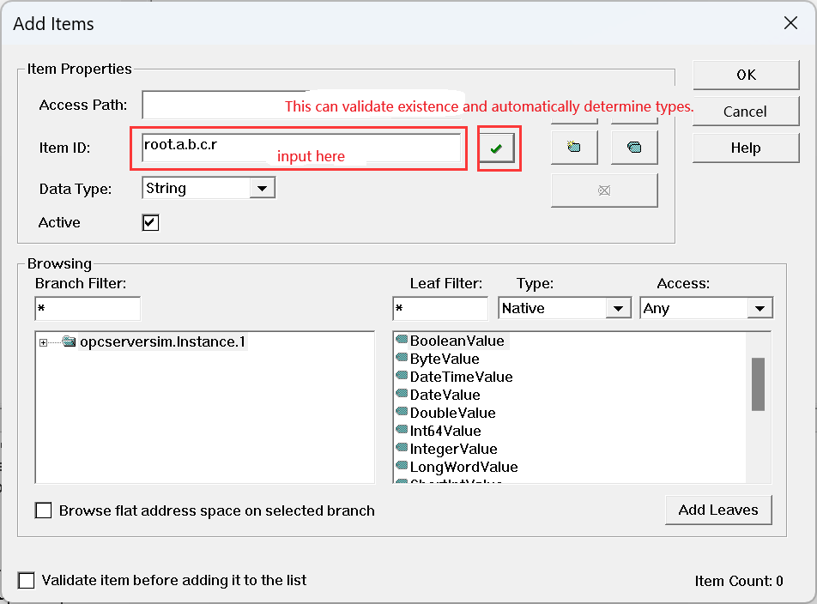Click the tag icon beside DoubleValue
The image size is (817, 604).
pos(401,413)
